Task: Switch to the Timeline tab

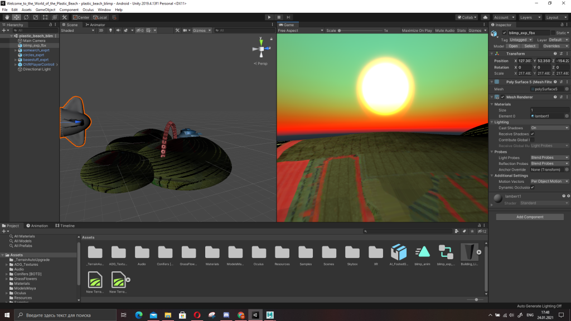Action: [65, 226]
